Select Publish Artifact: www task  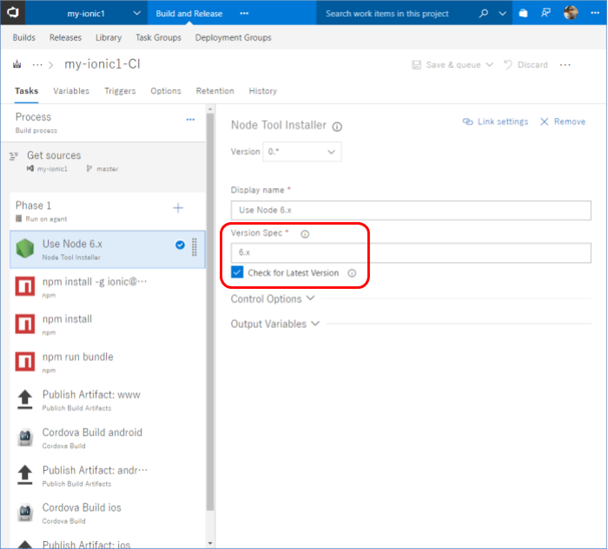point(108,401)
